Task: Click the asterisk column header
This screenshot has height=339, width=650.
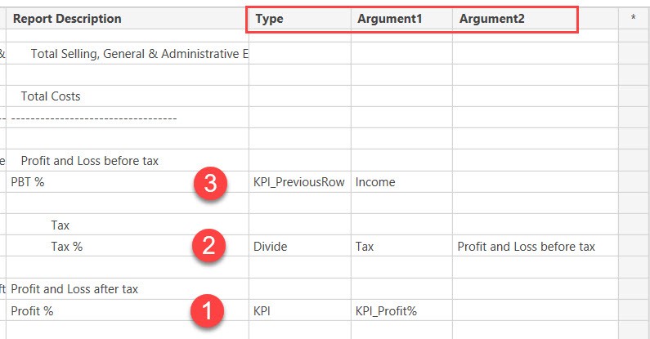Action: [633, 18]
